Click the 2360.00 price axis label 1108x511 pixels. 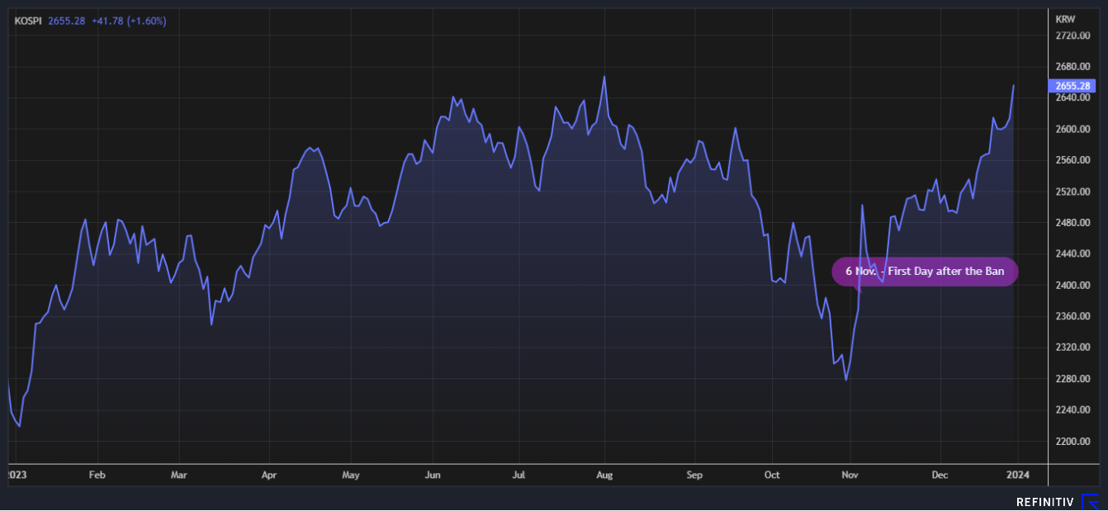point(1072,317)
